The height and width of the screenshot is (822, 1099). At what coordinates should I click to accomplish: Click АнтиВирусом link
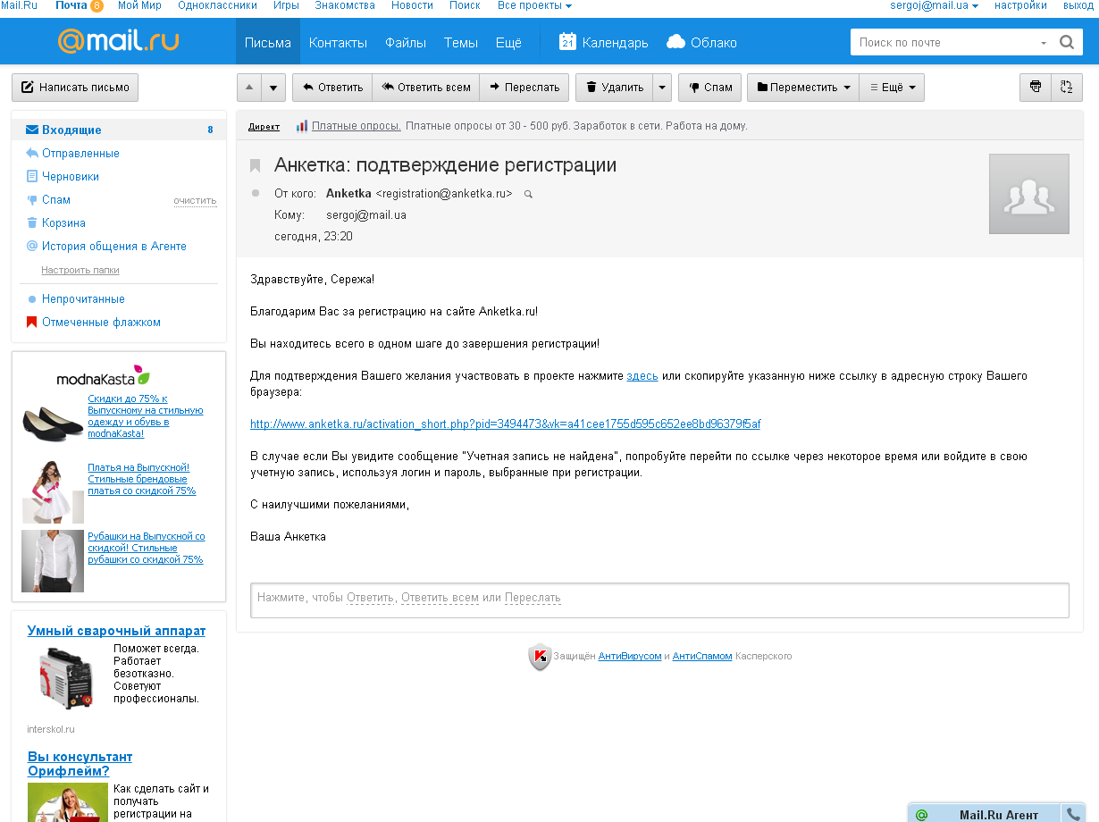(630, 656)
